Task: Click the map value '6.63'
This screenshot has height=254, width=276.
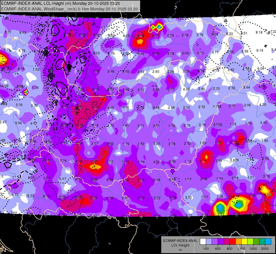Action: pyautogui.click(x=23, y=33)
